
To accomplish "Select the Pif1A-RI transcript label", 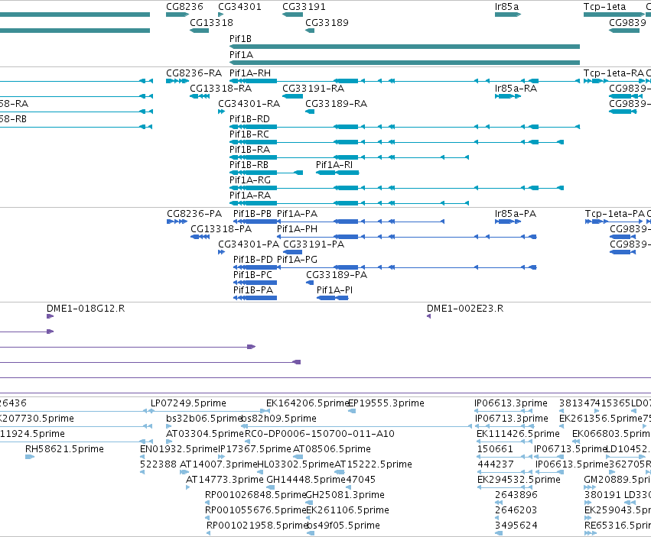I will pos(334,165).
